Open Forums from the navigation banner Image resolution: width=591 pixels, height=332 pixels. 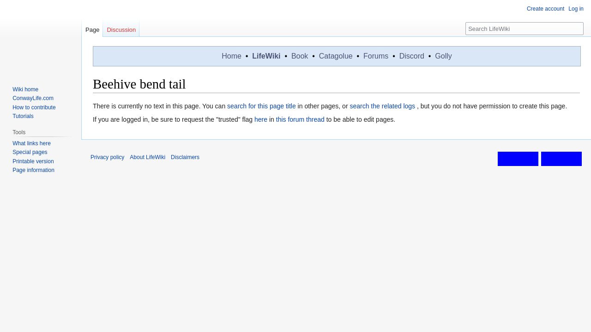click(x=375, y=56)
